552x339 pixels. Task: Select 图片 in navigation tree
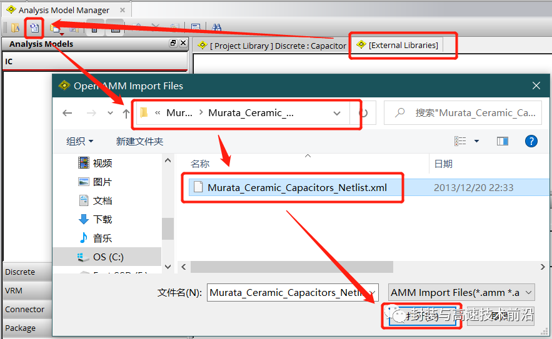pyautogui.click(x=94, y=182)
